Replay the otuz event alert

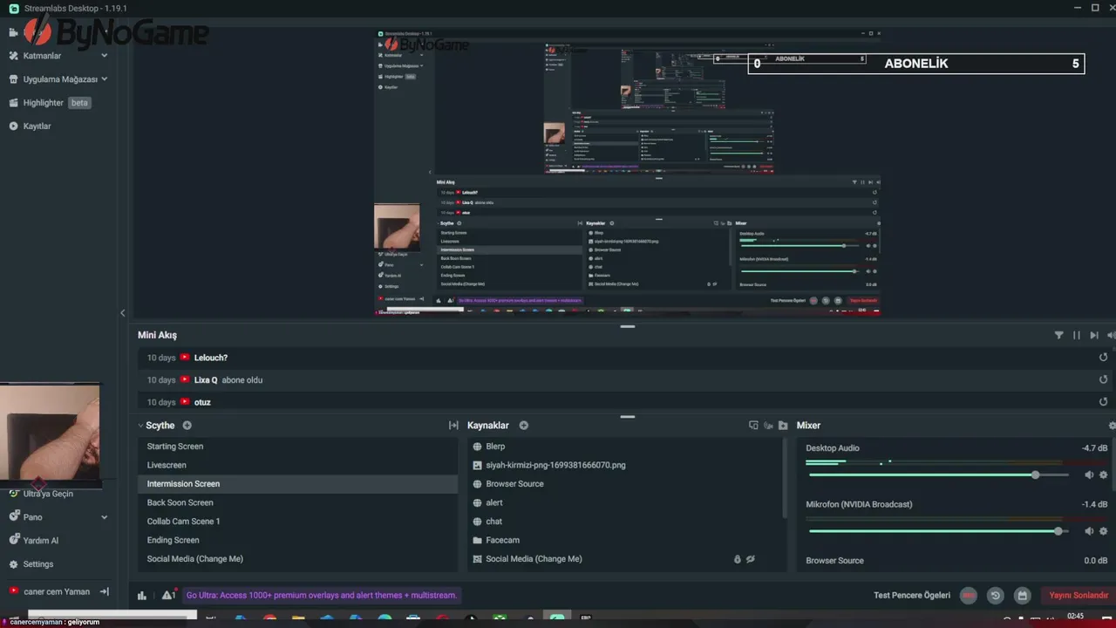click(x=1103, y=402)
